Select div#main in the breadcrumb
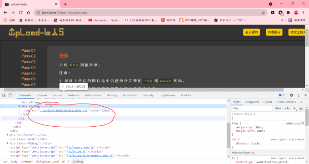The image size is (309, 164). 27,162
